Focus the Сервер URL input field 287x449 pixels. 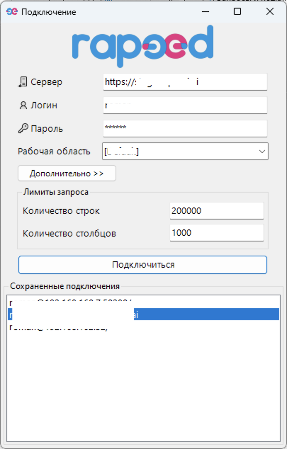tap(185, 82)
